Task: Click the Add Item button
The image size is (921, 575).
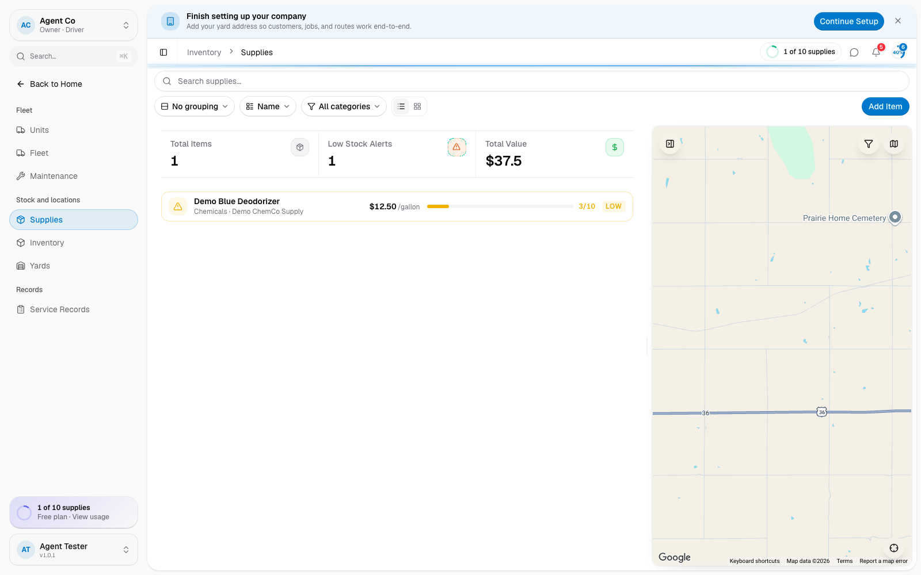Action: (x=885, y=106)
